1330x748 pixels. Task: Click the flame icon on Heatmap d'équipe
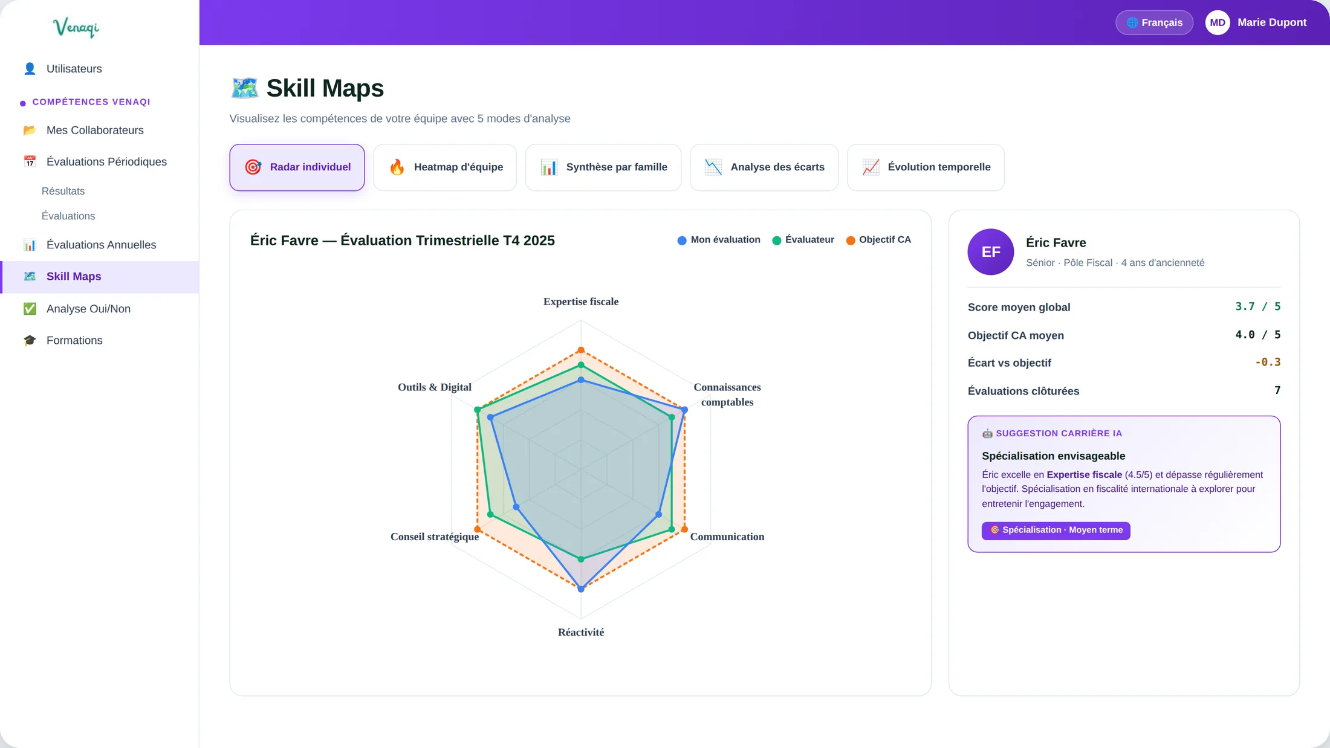[x=397, y=167]
